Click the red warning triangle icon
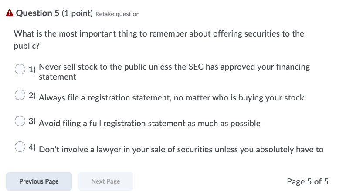363x194 pixels. click(10, 13)
